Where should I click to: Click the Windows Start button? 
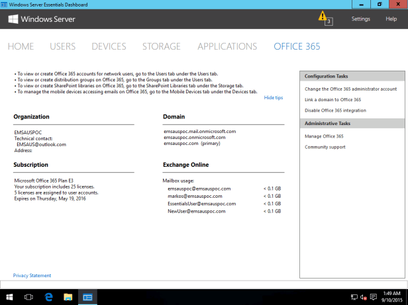point(9,298)
